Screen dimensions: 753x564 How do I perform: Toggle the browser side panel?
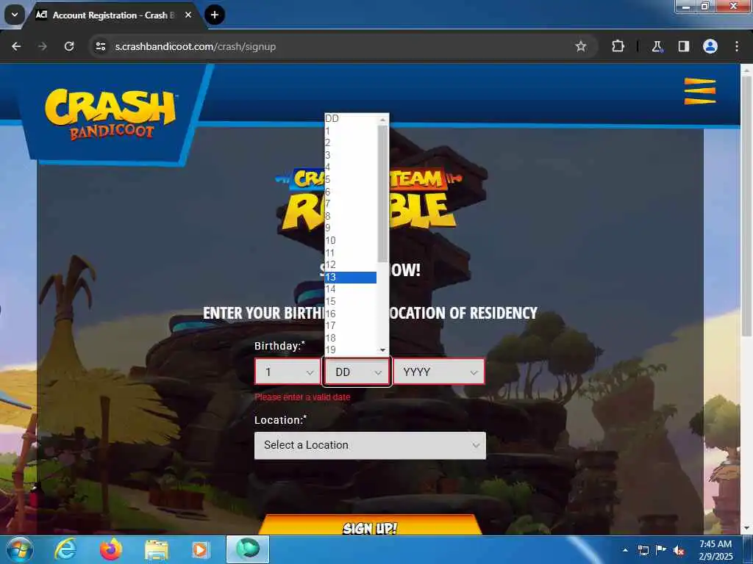683,46
